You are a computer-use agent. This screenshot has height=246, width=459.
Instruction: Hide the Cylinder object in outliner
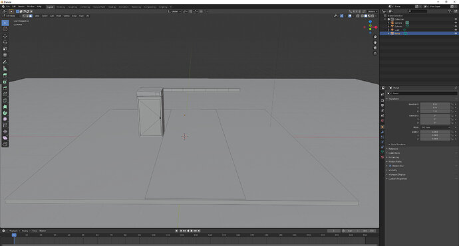(456, 27)
